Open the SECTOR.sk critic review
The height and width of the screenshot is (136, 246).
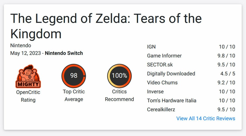tap(160, 64)
